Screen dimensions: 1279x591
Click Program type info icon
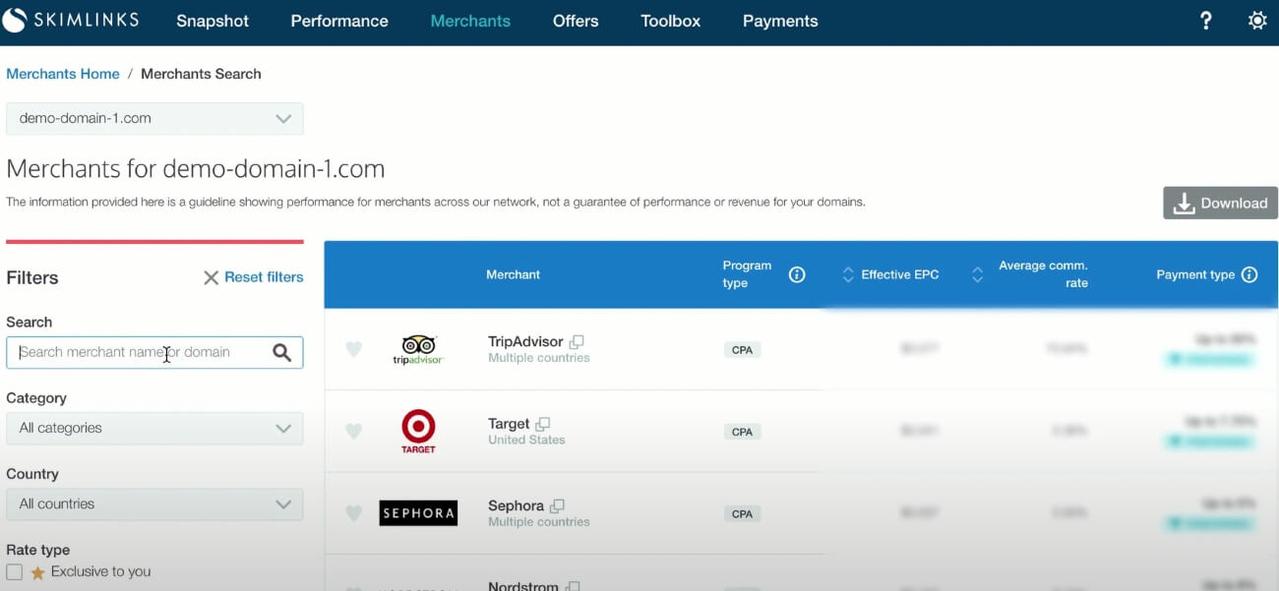797,274
